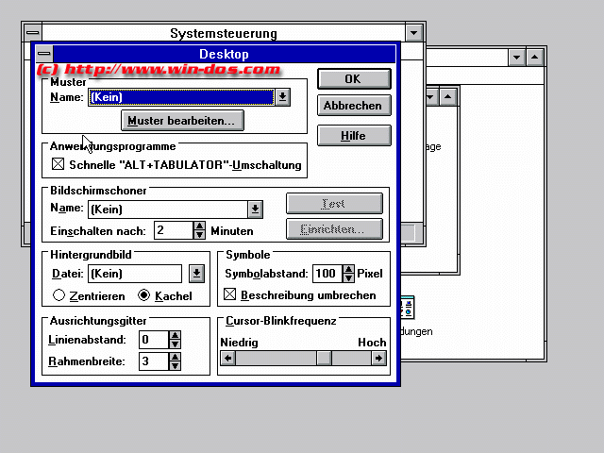Select the Zentrieren radio button
604x453 pixels.
tap(59, 295)
